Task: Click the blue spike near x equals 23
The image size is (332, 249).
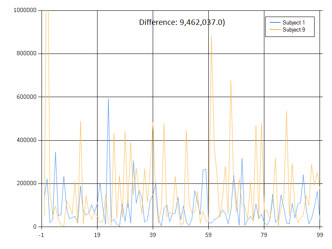Action: (108, 100)
